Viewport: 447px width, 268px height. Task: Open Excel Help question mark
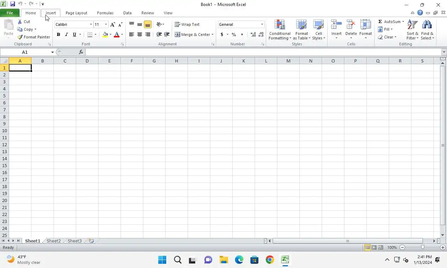click(420, 13)
